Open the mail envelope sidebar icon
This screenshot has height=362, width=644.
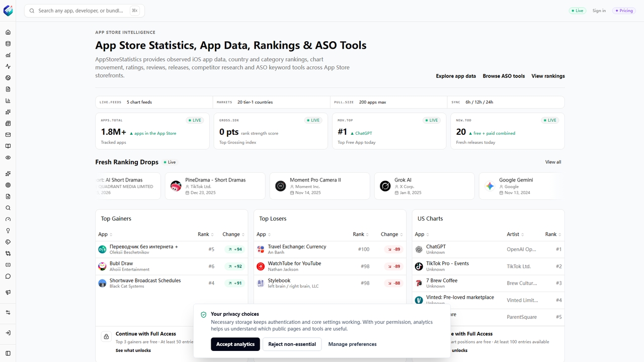pyautogui.click(x=8, y=135)
